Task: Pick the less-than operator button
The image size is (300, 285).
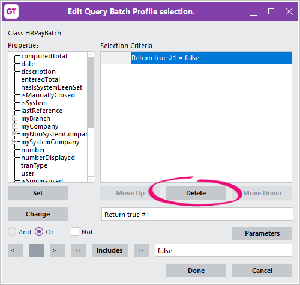Action: [x=78, y=250]
